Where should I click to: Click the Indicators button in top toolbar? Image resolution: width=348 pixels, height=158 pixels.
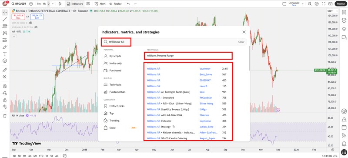coord(75,4)
